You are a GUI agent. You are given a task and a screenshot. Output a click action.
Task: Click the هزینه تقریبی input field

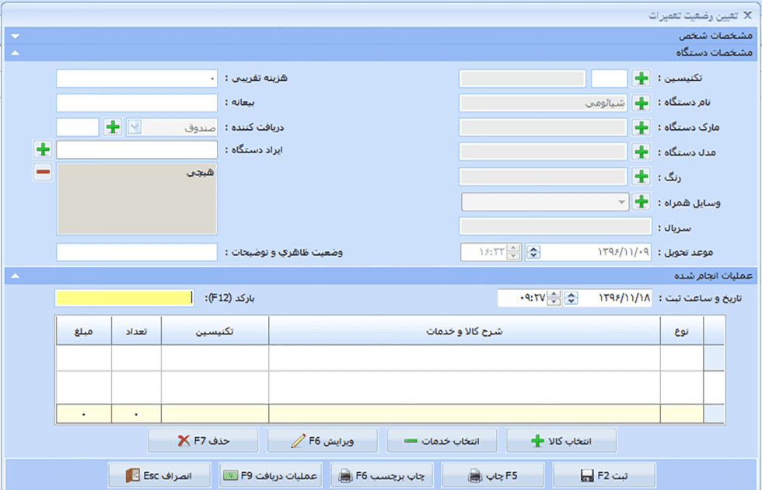pyautogui.click(x=137, y=79)
